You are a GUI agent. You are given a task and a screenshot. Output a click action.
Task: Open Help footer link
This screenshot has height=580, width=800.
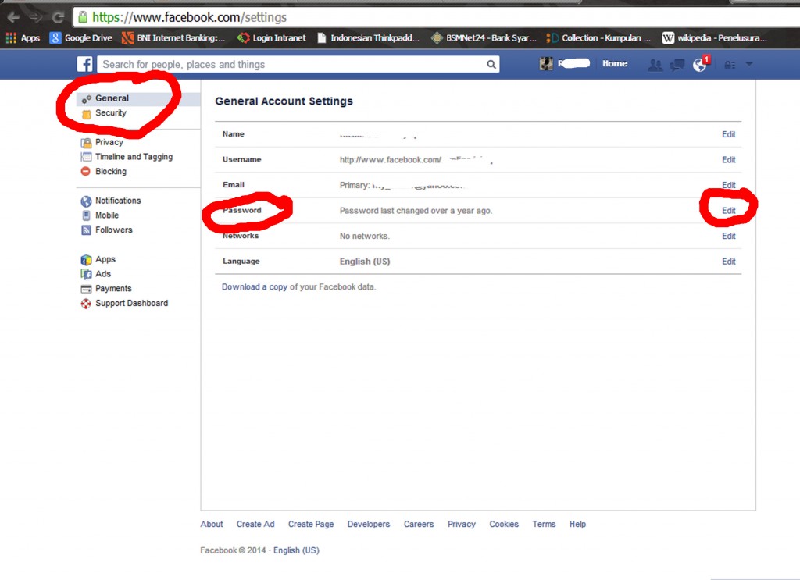pos(577,524)
